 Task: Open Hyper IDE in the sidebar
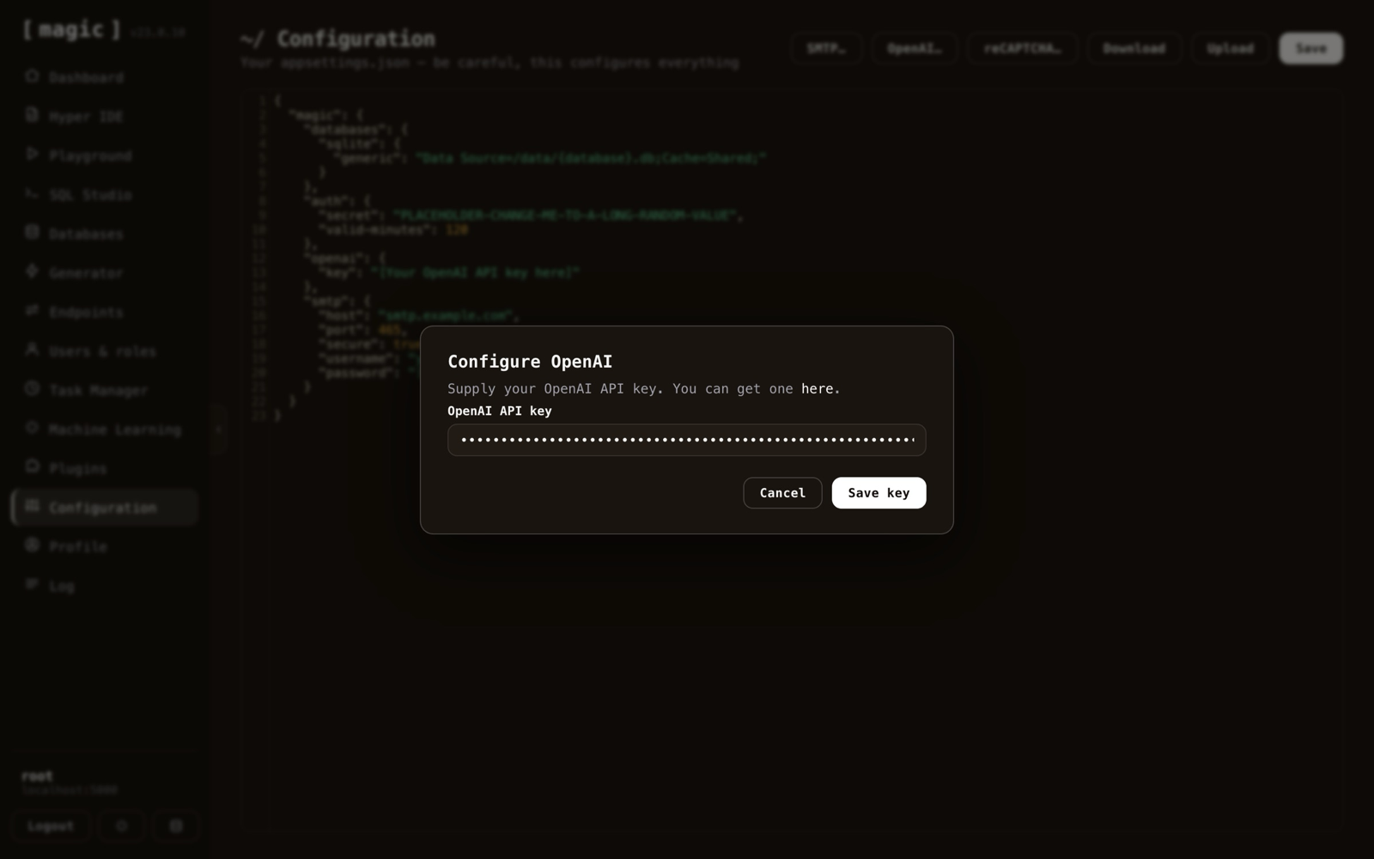[x=105, y=116]
